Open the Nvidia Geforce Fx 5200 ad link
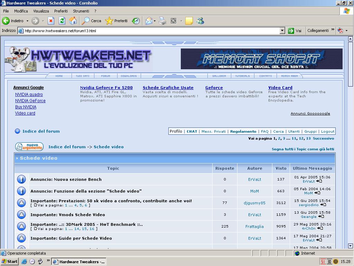This screenshot has height=266, width=354. [106, 88]
